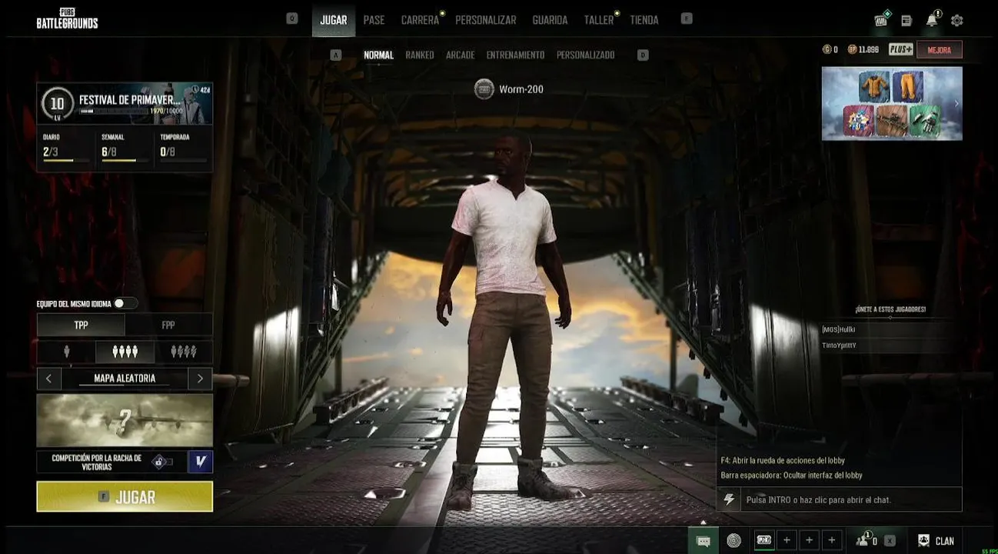The width and height of the screenshot is (998, 554).
Task: Open the GUARIDA tab
Action: [550, 20]
